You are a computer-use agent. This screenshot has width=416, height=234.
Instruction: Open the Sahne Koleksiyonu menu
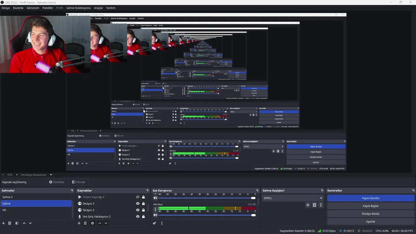click(78, 8)
